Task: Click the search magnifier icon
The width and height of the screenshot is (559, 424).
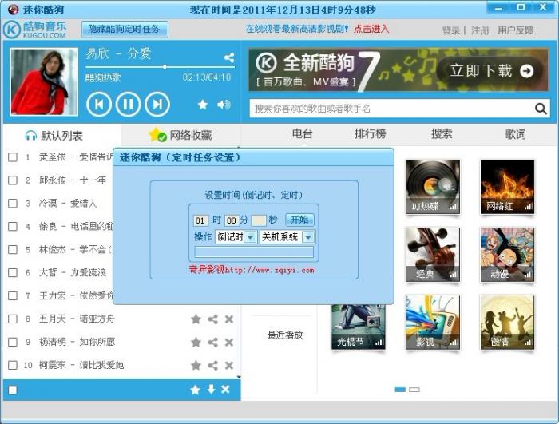Action: (541, 109)
